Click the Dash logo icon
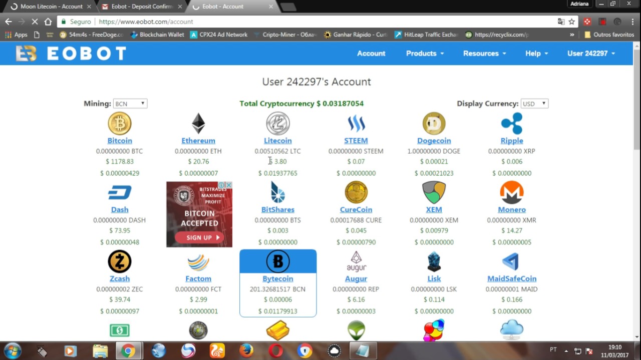Screen dimensions: 641x360 (x=120, y=192)
